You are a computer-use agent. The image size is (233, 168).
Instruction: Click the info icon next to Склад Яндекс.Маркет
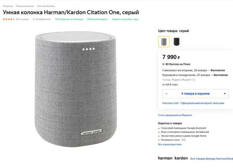194,80
